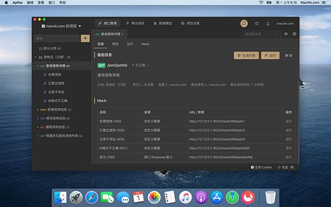Toggle the theme switch in status bar
331x207 pixels.
285,167
